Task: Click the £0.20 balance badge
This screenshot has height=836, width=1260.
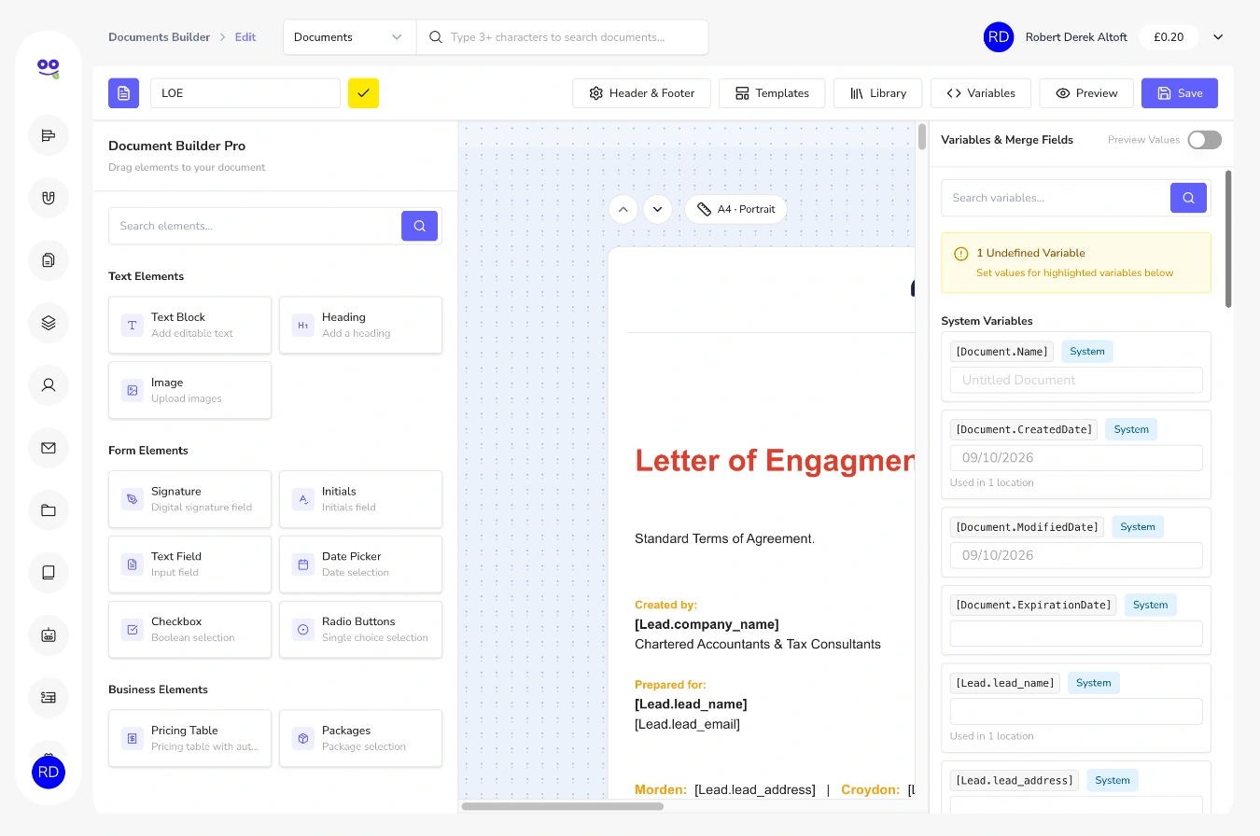Action: (1169, 37)
